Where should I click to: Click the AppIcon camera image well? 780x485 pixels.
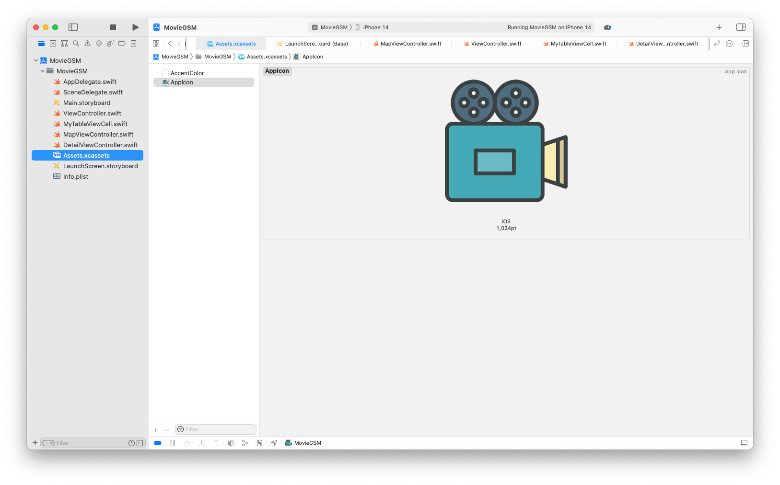point(506,141)
